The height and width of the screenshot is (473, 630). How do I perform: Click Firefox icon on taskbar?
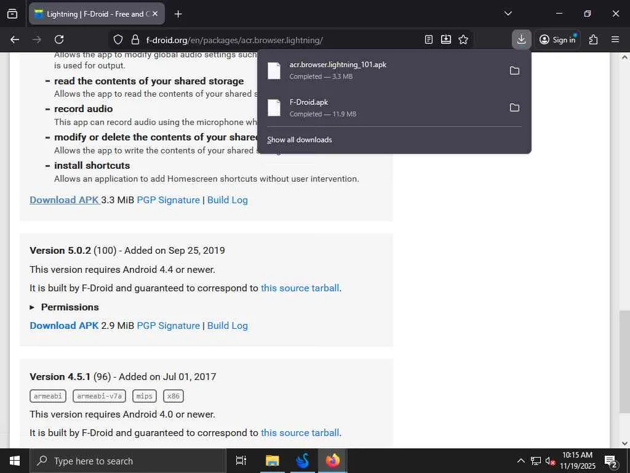pos(333,461)
